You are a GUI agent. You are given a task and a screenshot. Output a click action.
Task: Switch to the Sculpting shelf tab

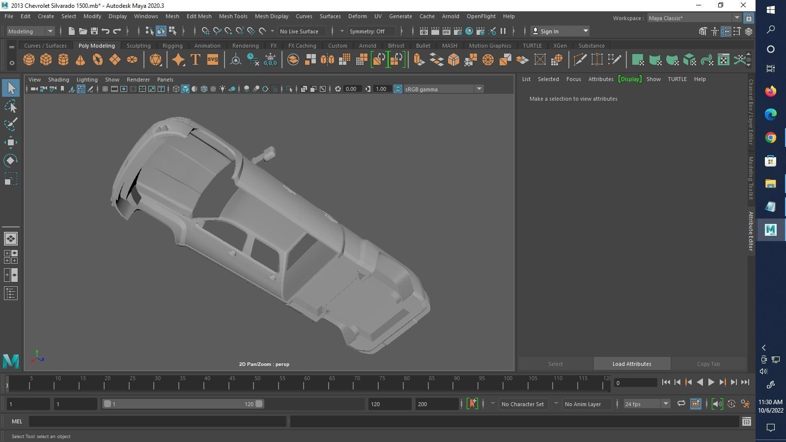(x=139, y=46)
